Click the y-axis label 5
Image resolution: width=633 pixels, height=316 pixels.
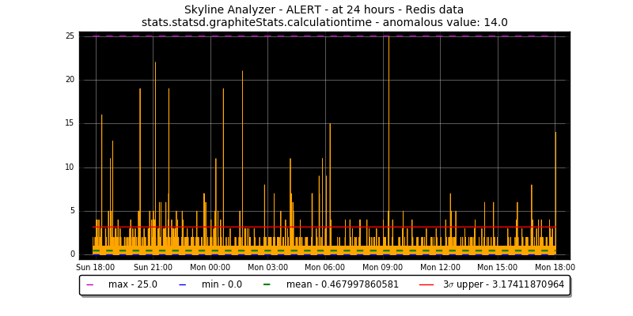[73, 211]
